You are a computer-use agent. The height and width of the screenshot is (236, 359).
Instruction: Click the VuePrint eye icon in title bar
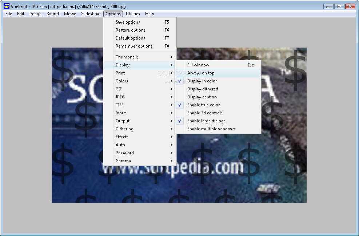(x=7, y=6)
